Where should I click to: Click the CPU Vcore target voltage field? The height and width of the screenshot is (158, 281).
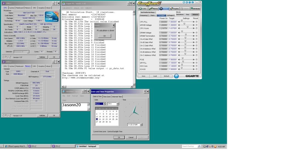(x=173, y=28)
